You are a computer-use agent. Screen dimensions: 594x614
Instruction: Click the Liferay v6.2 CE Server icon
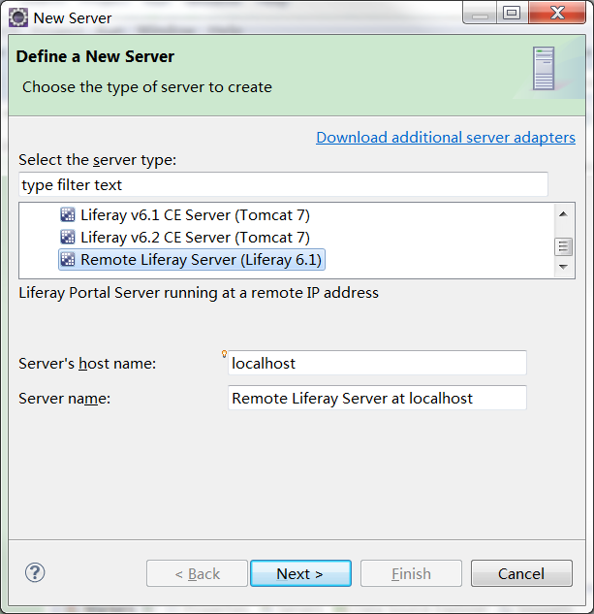tap(68, 237)
